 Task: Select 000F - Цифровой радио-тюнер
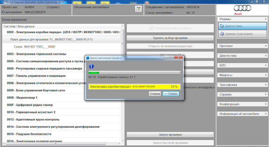(62, 105)
